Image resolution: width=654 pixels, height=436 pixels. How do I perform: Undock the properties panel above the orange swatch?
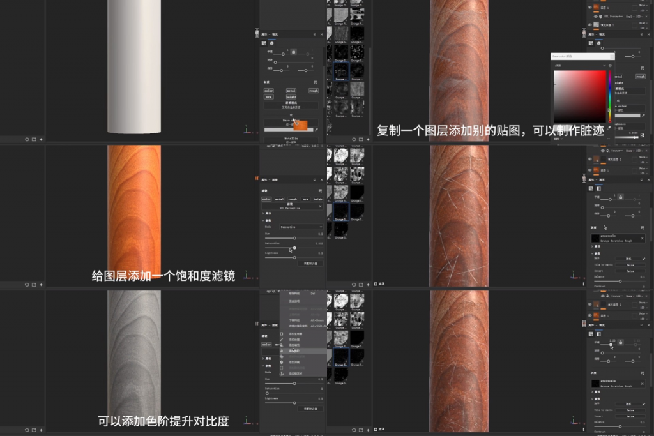click(x=314, y=34)
